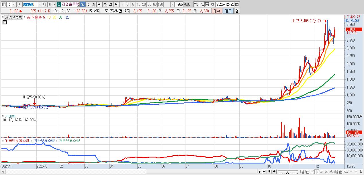The height and width of the screenshot is (175, 364).
Task: Click the eraser tool icon
Action: (x=336, y=172)
